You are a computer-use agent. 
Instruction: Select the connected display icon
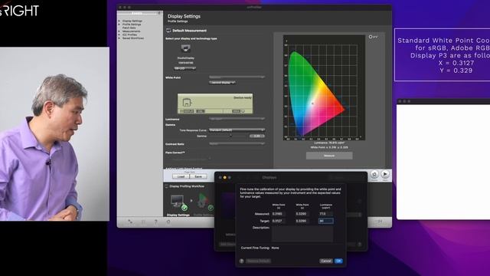click(x=185, y=48)
